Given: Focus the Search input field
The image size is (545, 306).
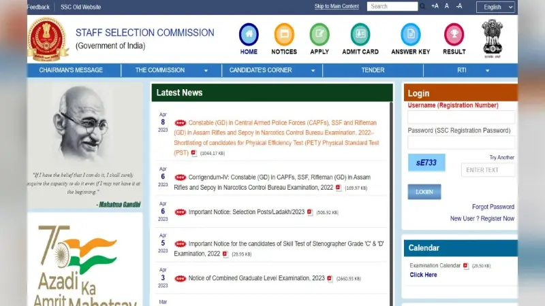Looking at the screenshot, I should click(392, 6).
